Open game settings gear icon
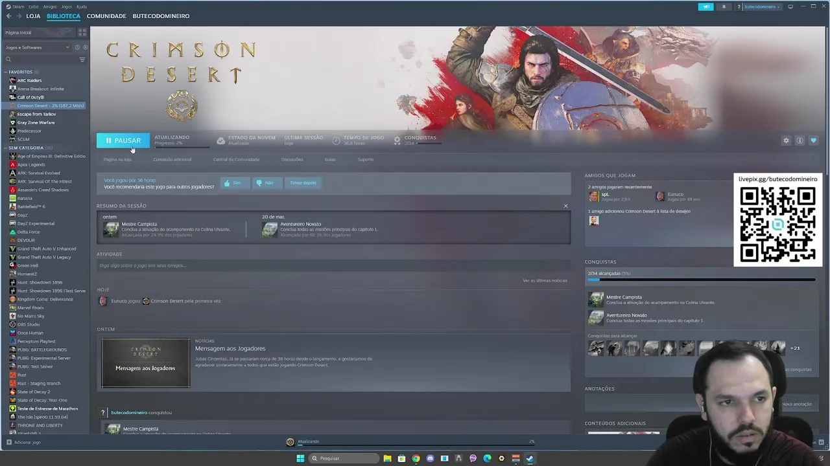The height and width of the screenshot is (466, 830). pyautogui.click(x=786, y=140)
